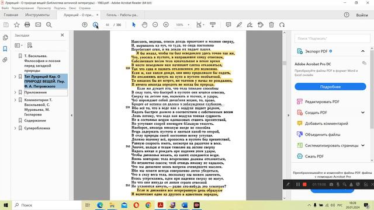Click the stamp tool icon
The image size is (374, 210).
point(261,24)
